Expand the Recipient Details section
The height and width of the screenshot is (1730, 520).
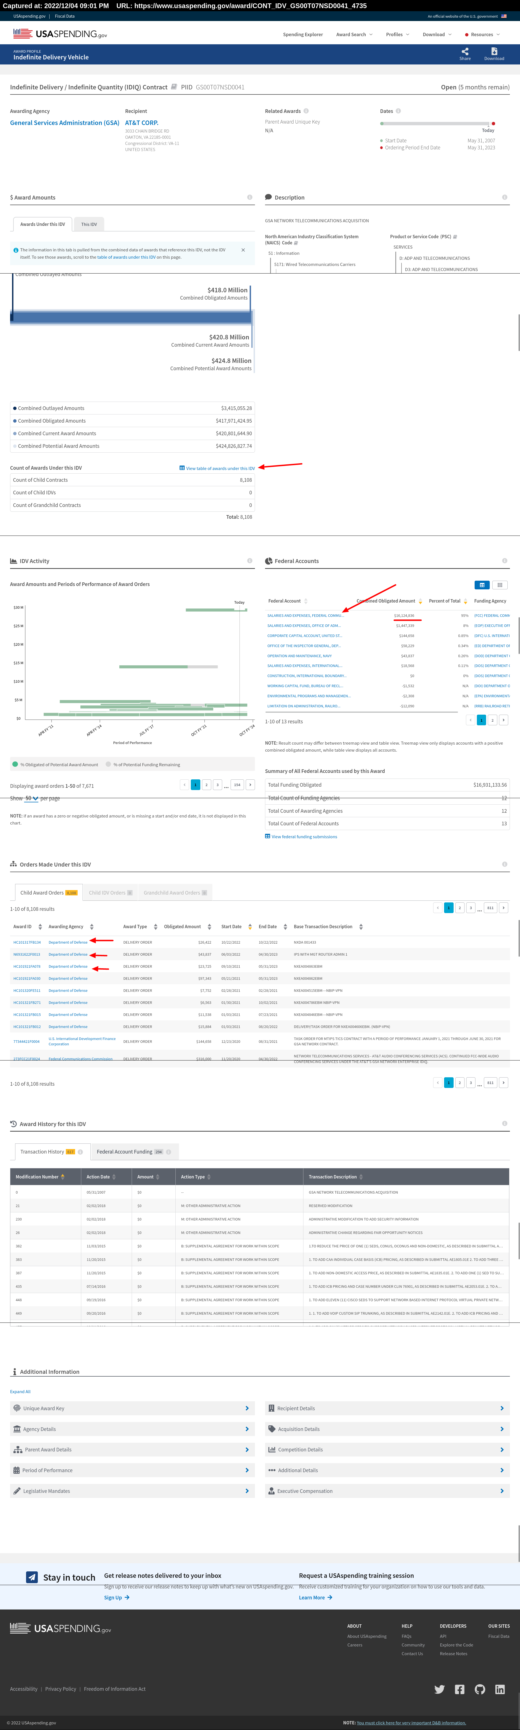(x=387, y=1408)
